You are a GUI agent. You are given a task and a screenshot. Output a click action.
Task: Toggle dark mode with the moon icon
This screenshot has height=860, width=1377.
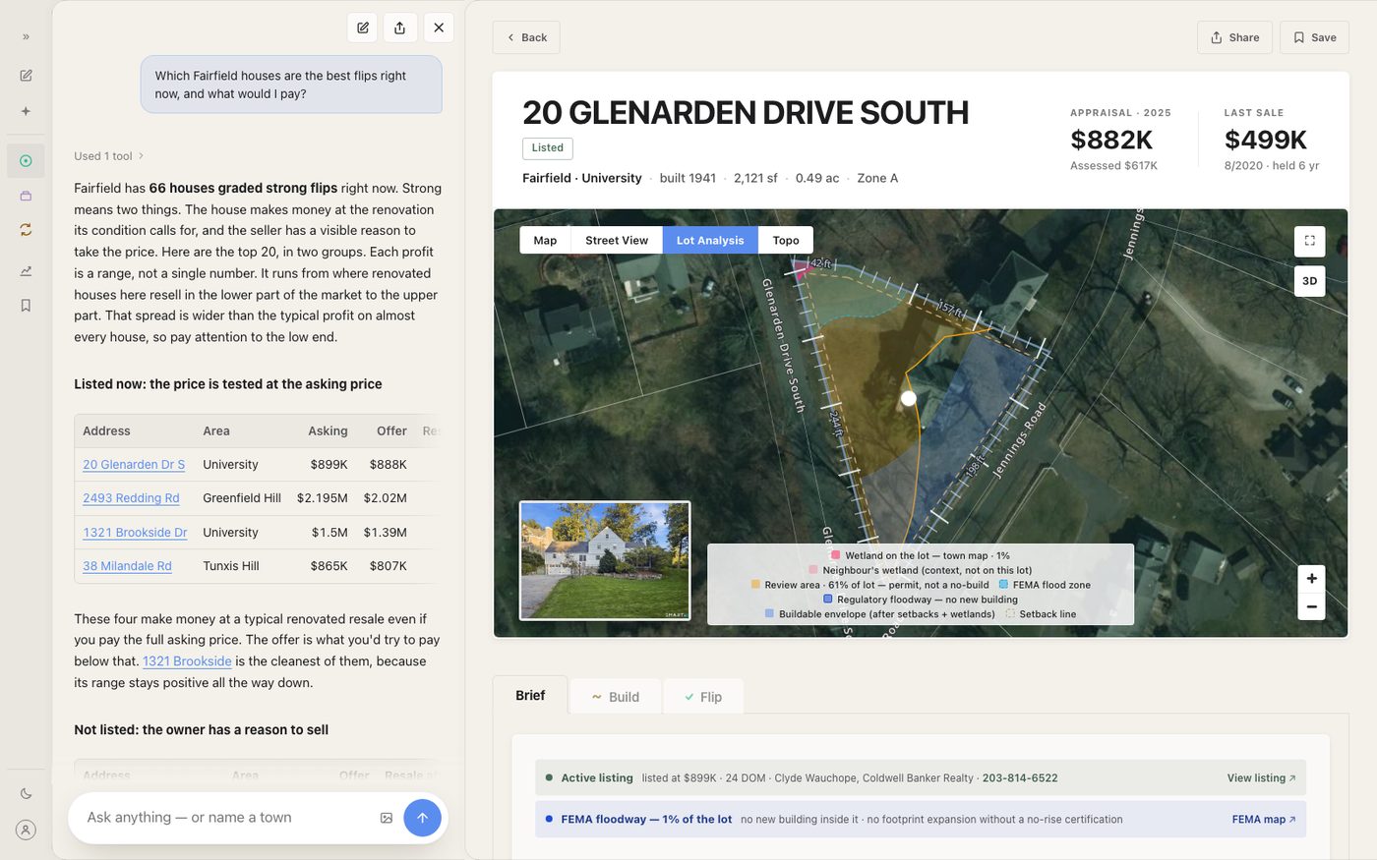click(x=26, y=793)
